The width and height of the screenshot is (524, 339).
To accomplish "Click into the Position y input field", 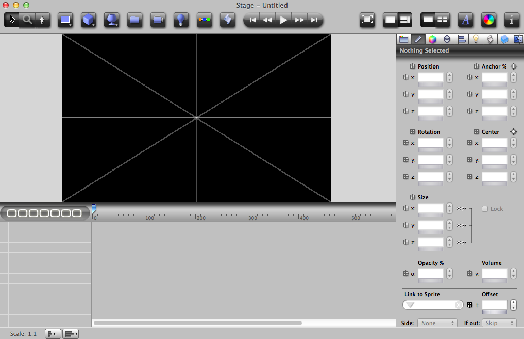I will coord(431,94).
